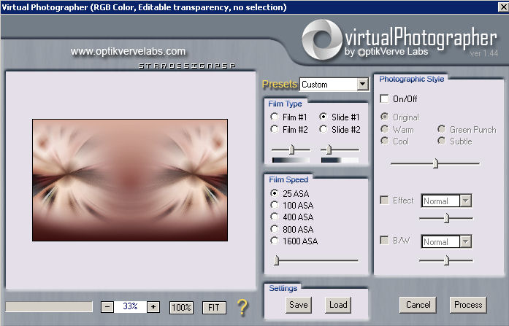This screenshot has width=509, height=326.
Task: Enable the Photographic Style On/Off checkbox
Action: [x=384, y=98]
